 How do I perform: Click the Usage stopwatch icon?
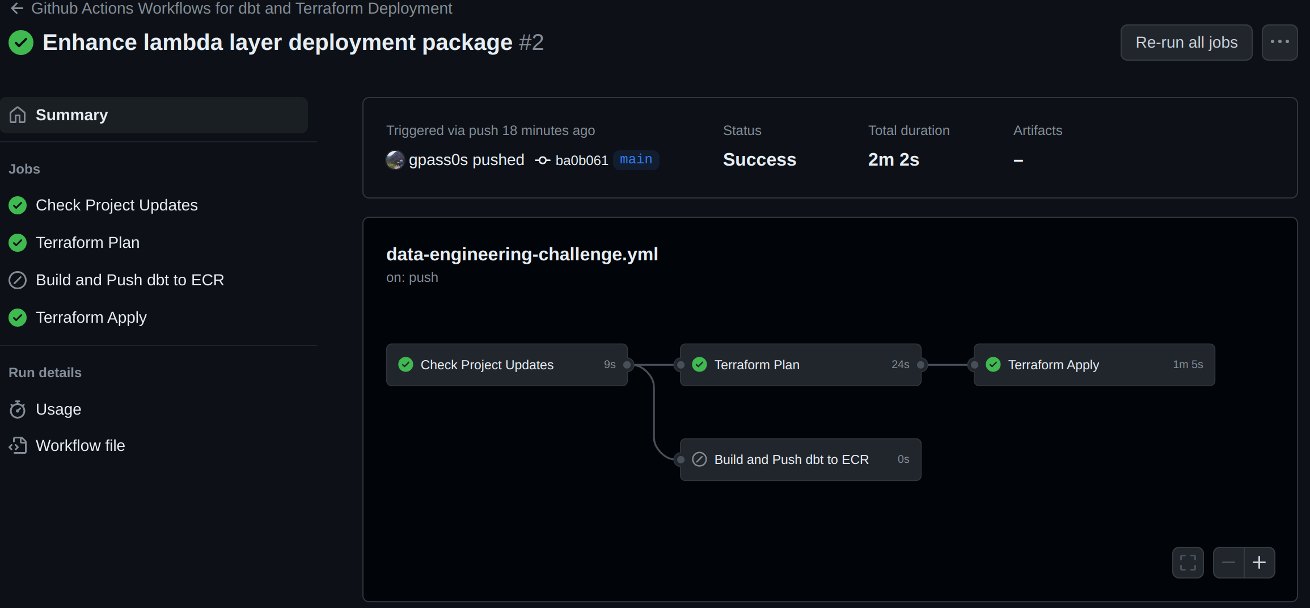[18, 409]
